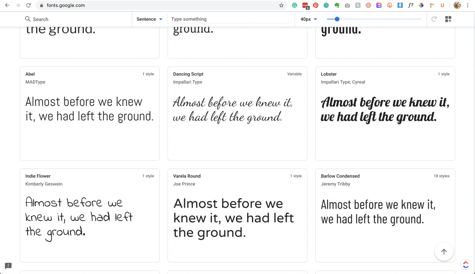Click Impallari Type under Dancing Script
The height and width of the screenshot is (274, 475).
tap(187, 82)
